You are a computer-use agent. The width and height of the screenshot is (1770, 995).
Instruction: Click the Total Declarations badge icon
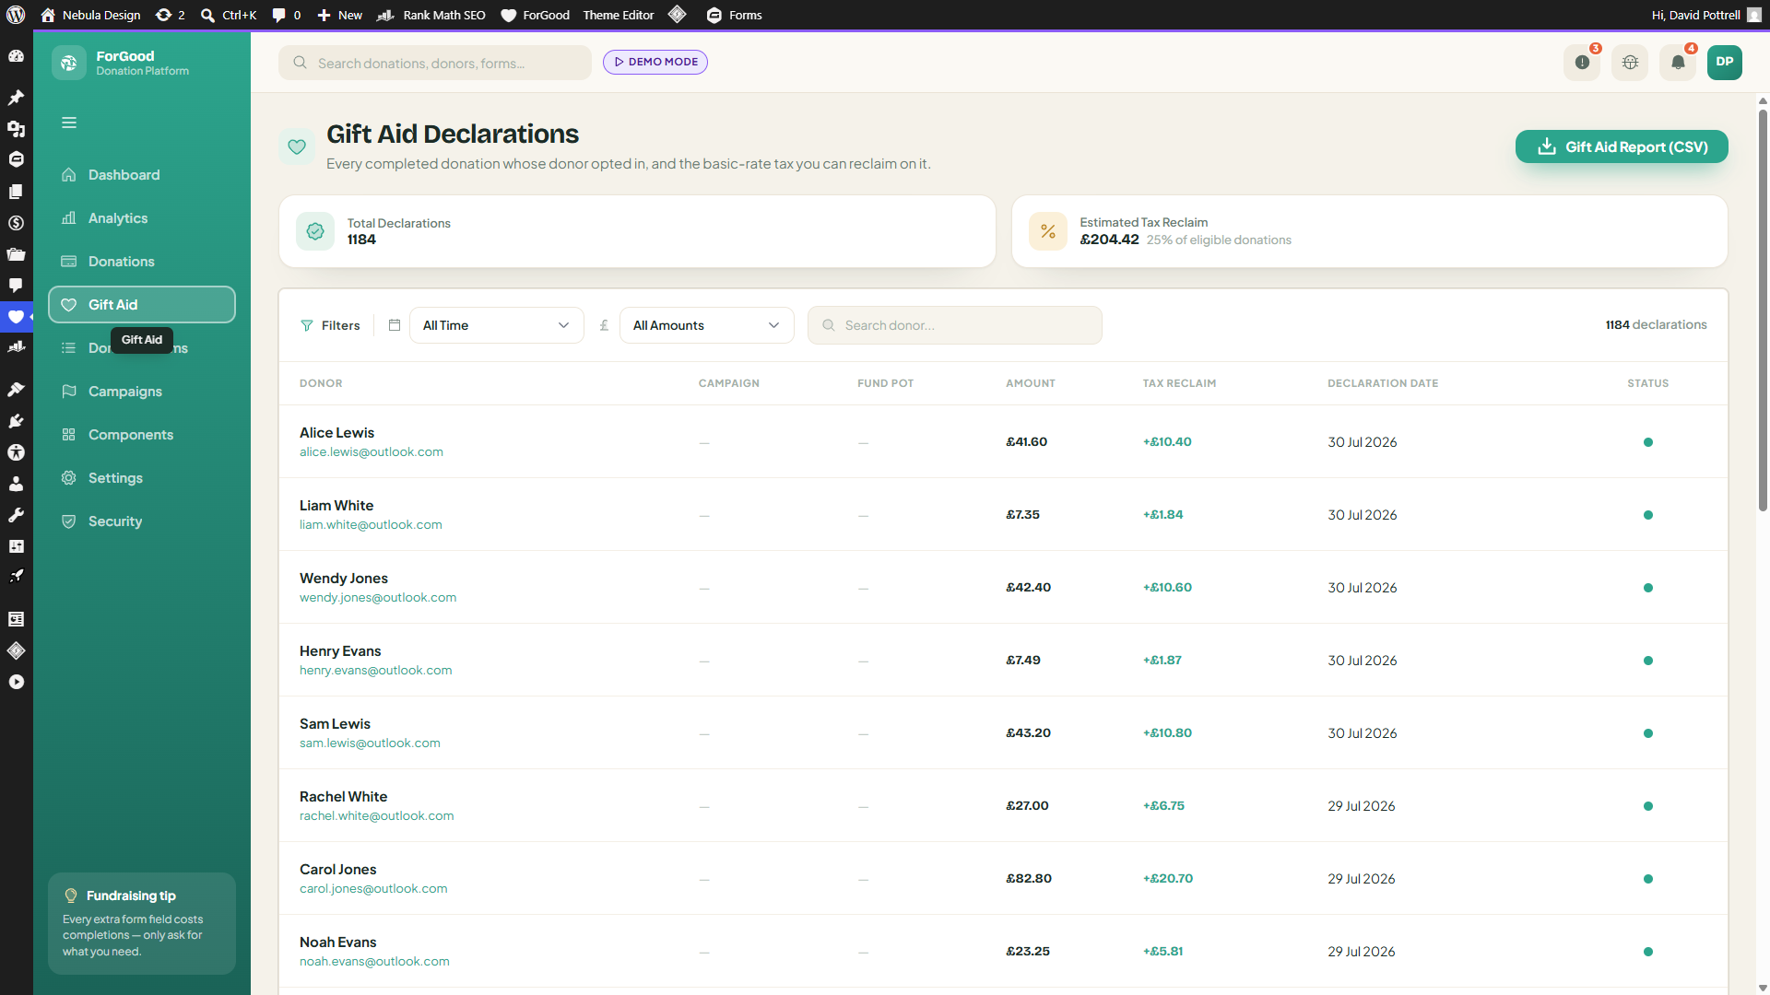click(x=315, y=231)
